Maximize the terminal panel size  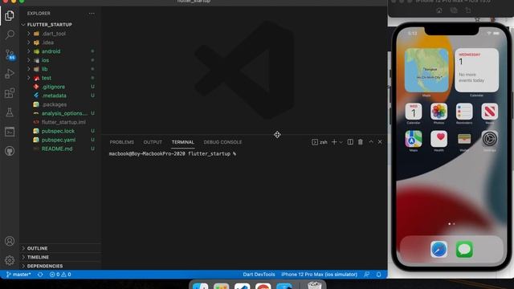pos(371,142)
